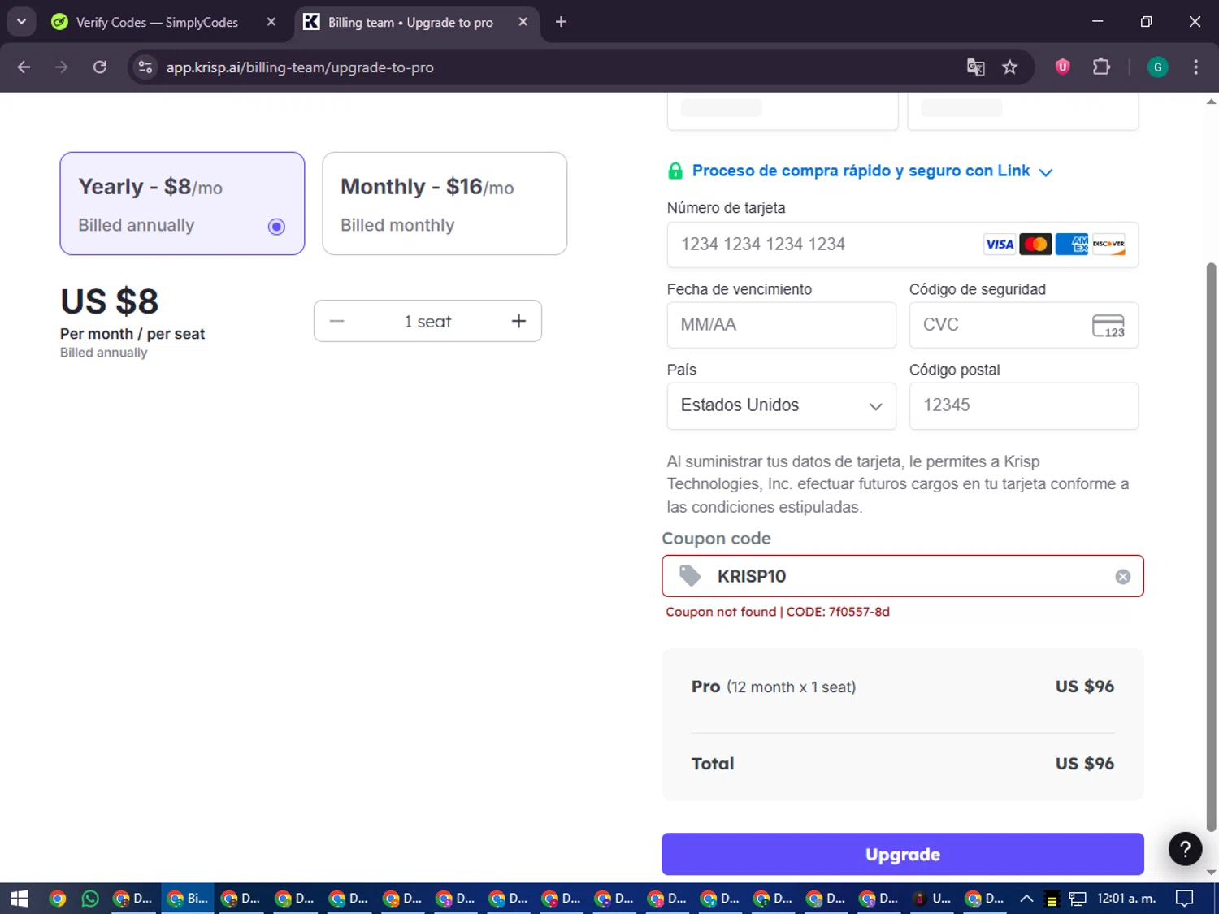1219x914 pixels.
Task: Open the Chrome profile G avatar
Action: pyautogui.click(x=1158, y=67)
